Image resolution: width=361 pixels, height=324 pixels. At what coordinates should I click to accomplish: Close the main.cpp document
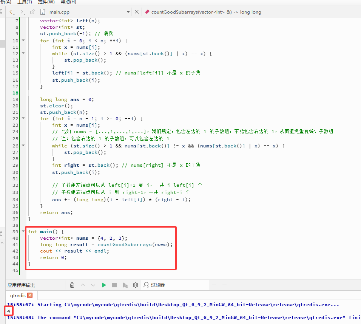137,12
